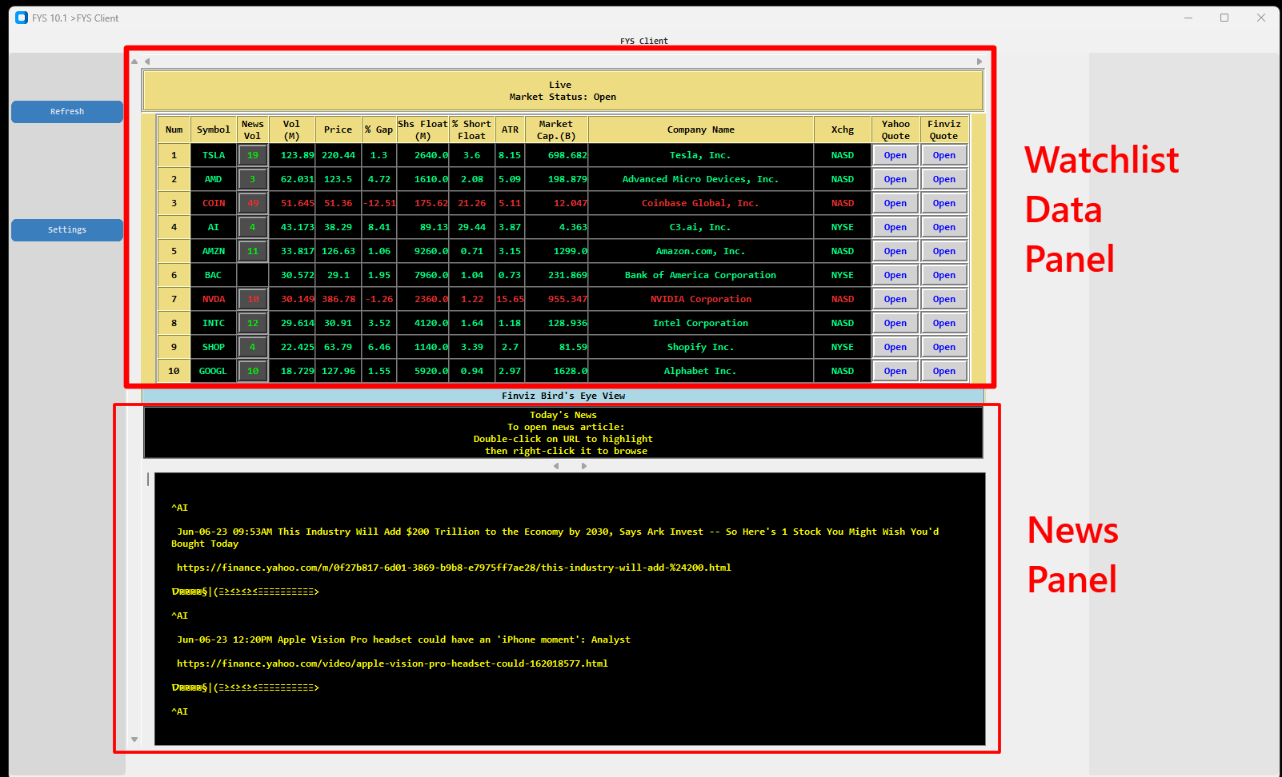This screenshot has width=1282, height=777.
Task: Click the NVDA news volume button
Action: (x=253, y=299)
